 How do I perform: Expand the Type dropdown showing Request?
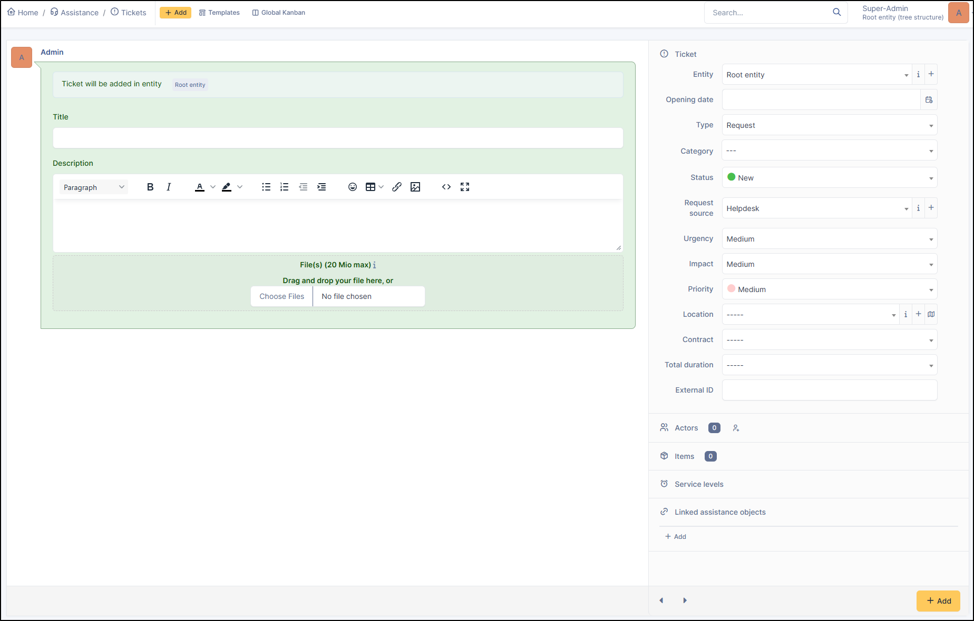[x=829, y=125]
